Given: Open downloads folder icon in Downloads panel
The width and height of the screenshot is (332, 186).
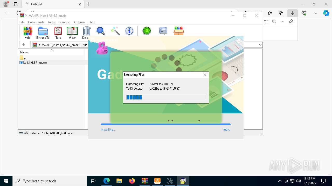Looking at the screenshot, I should click(266, 21).
